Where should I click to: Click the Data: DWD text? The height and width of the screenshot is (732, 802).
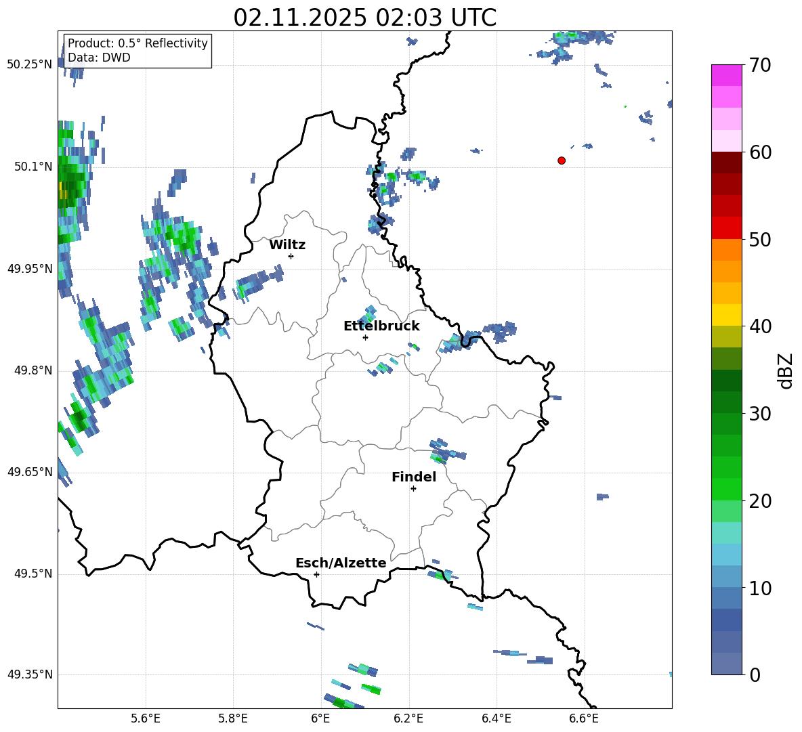click(x=99, y=58)
